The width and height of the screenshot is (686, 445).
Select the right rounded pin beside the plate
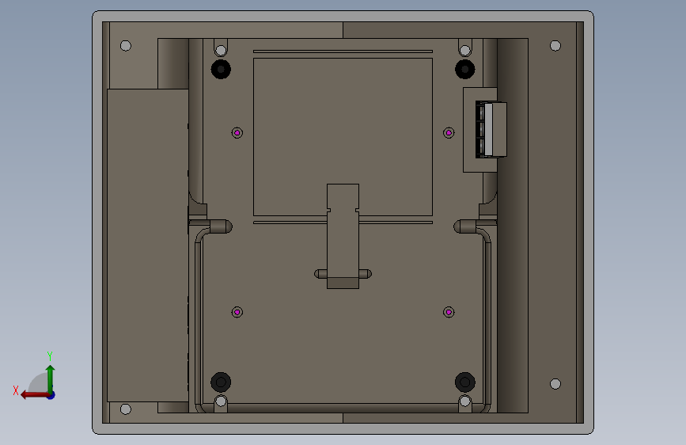coord(465,226)
